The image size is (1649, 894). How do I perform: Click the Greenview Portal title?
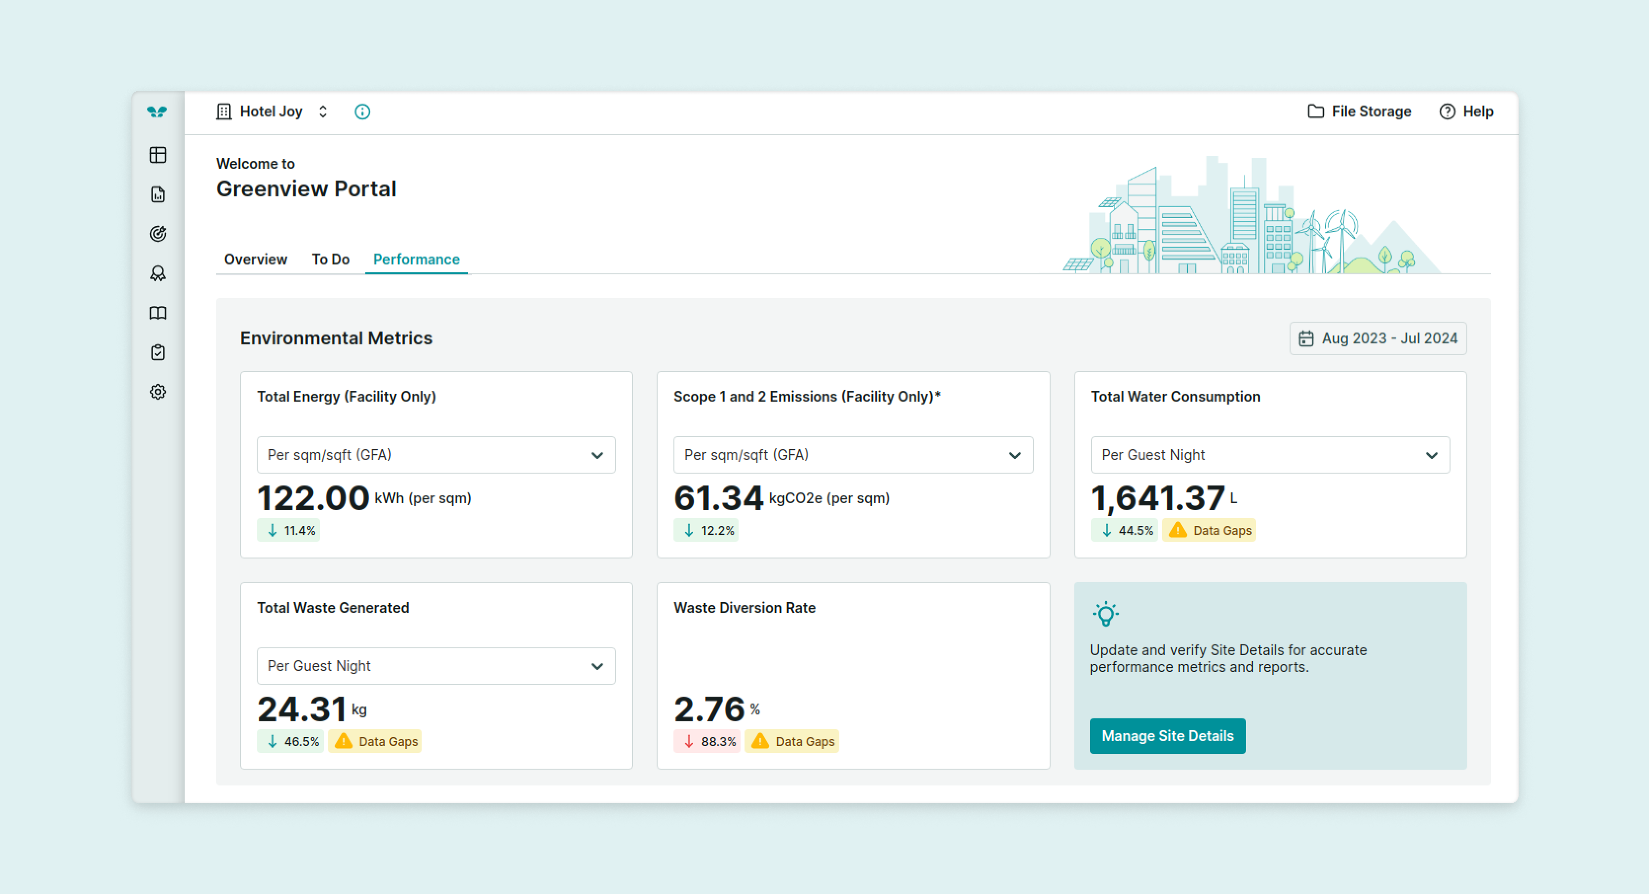click(306, 188)
